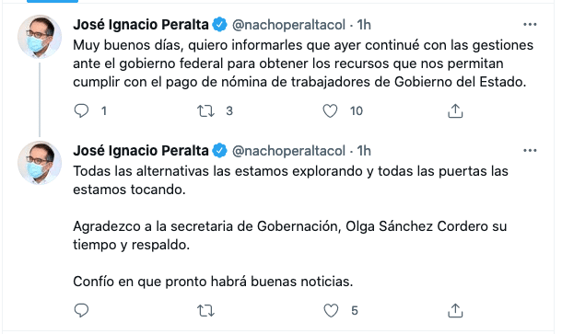Open the more options menu on first tweet
This screenshot has width=562, height=334.
(x=530, y=24)
